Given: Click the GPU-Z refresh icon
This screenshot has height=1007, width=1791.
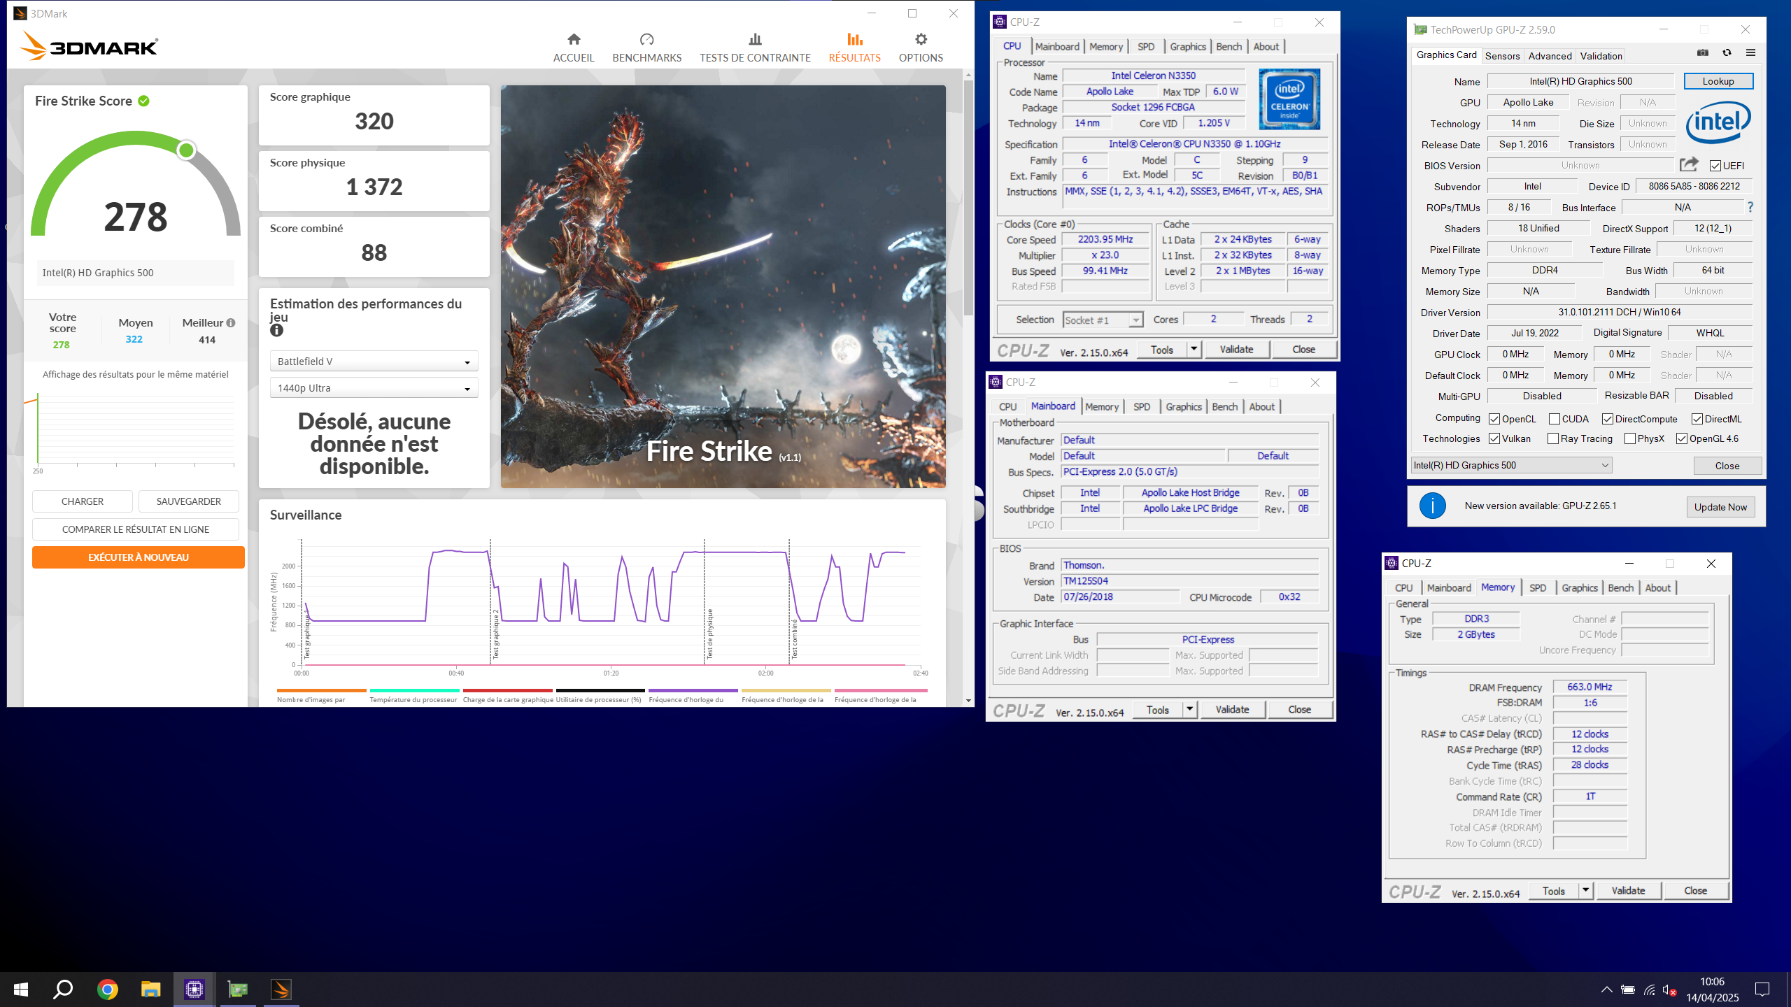Looking at the screenshot, I should (x=1727, y=53).
